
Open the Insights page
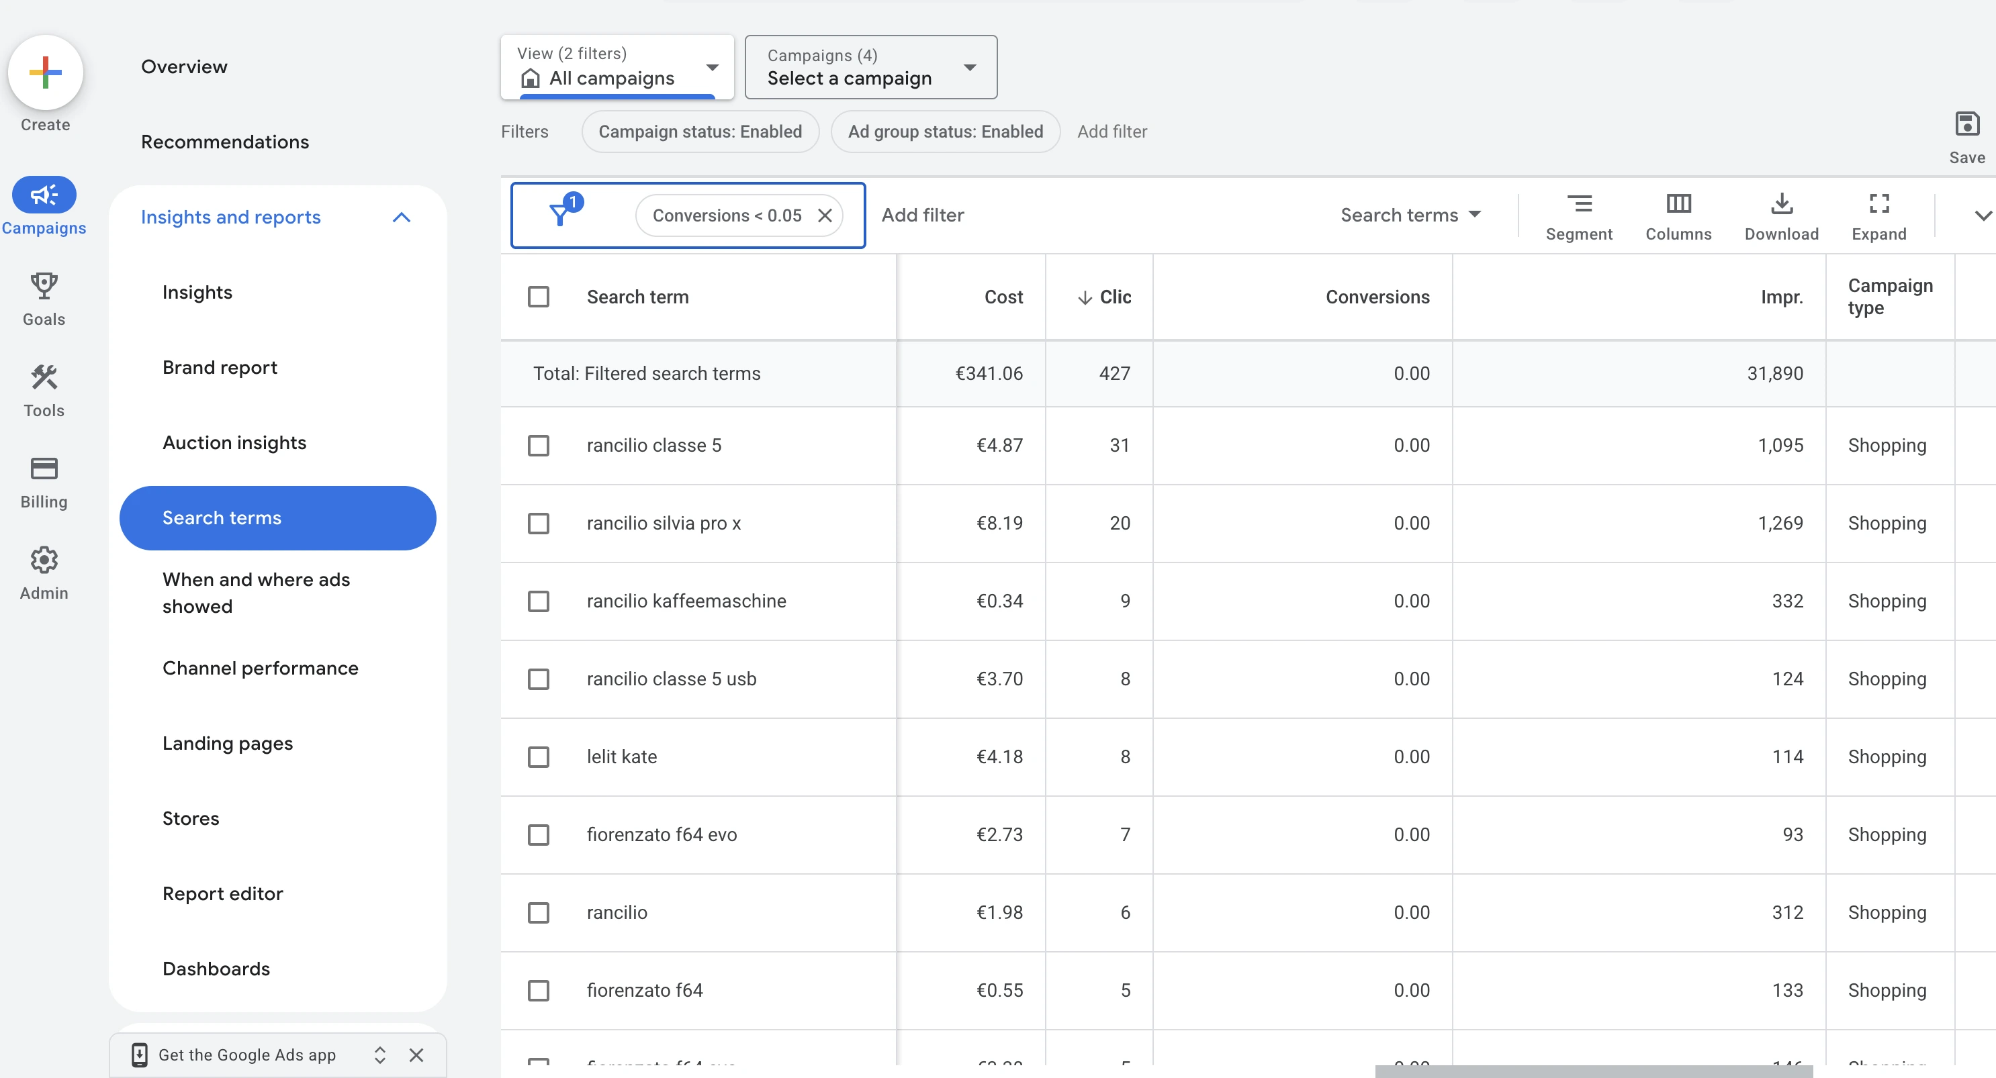pyautogui.click(x=197, y=292)
